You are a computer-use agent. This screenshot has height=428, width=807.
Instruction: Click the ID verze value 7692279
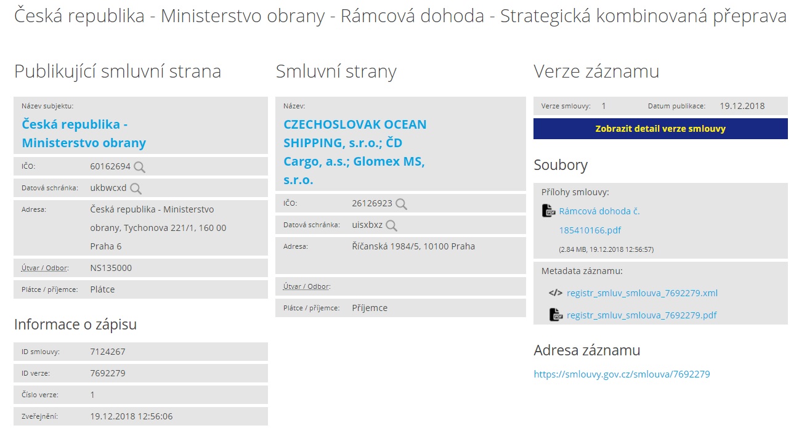click(x=108, y=373)
